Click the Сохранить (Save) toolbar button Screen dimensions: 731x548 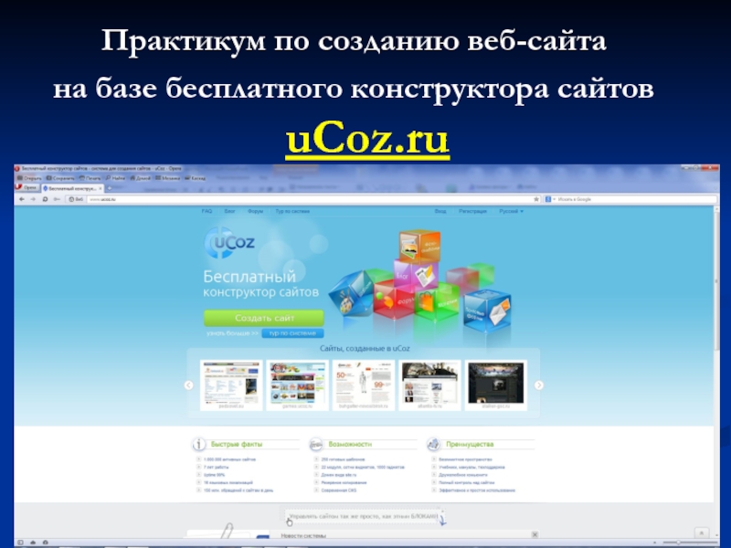[60, 178]
